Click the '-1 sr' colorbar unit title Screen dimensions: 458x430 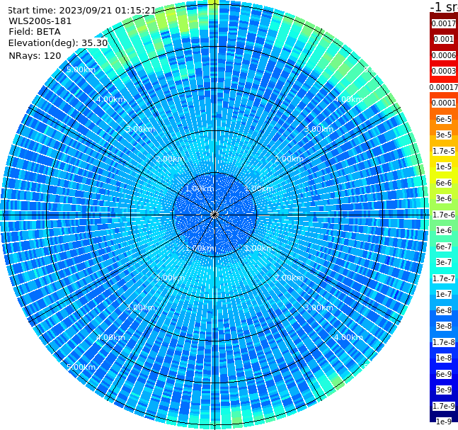point(444,7)
